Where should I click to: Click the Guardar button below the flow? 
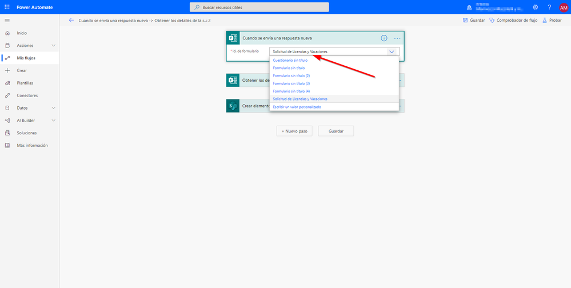point(336,131)
